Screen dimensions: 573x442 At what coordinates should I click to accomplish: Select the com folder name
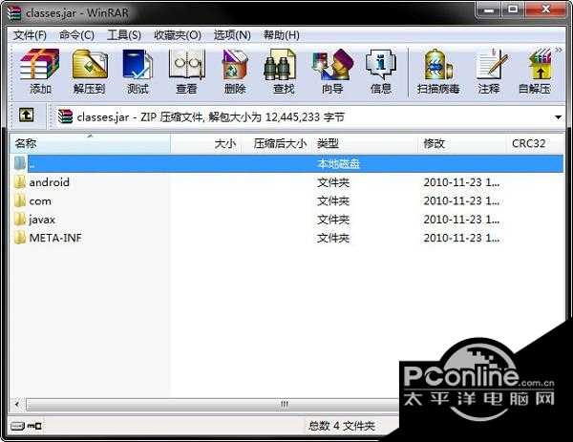pyautogui.click(x=40, y=200)
